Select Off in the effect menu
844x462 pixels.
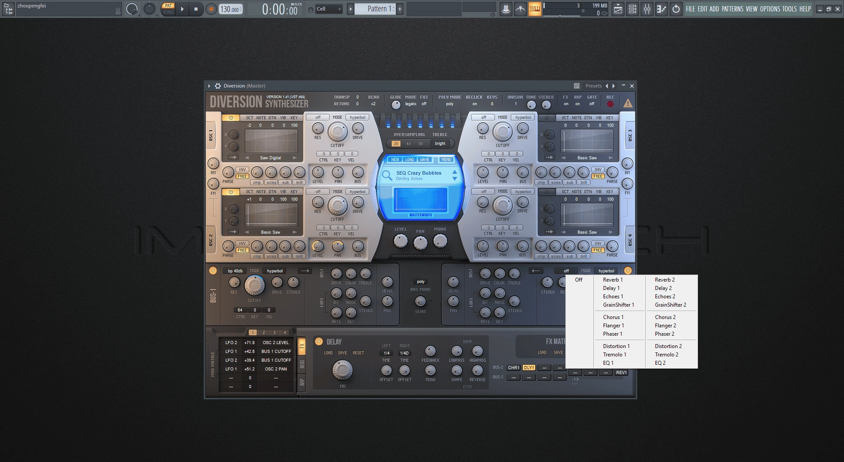[x=578, y=280]
